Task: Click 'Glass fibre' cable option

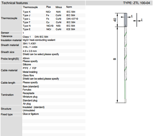Action: pos(28,76)
